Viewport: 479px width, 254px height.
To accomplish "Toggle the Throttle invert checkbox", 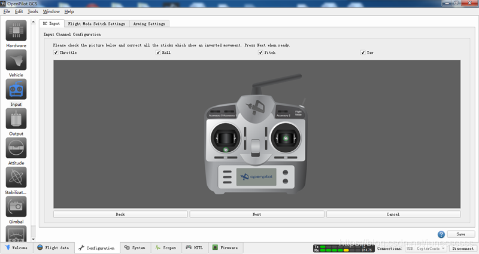I will point(56,53).
